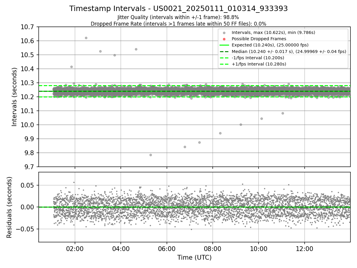Click the 9.7 y-axis tick label
Image resolution: width=357 pixels, height=268 pixels.
pos(30,167)
